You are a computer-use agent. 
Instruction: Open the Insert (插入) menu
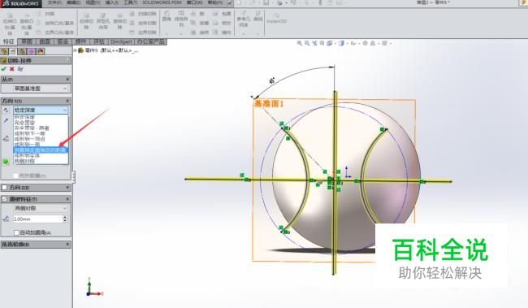click(x=112, y=2)
